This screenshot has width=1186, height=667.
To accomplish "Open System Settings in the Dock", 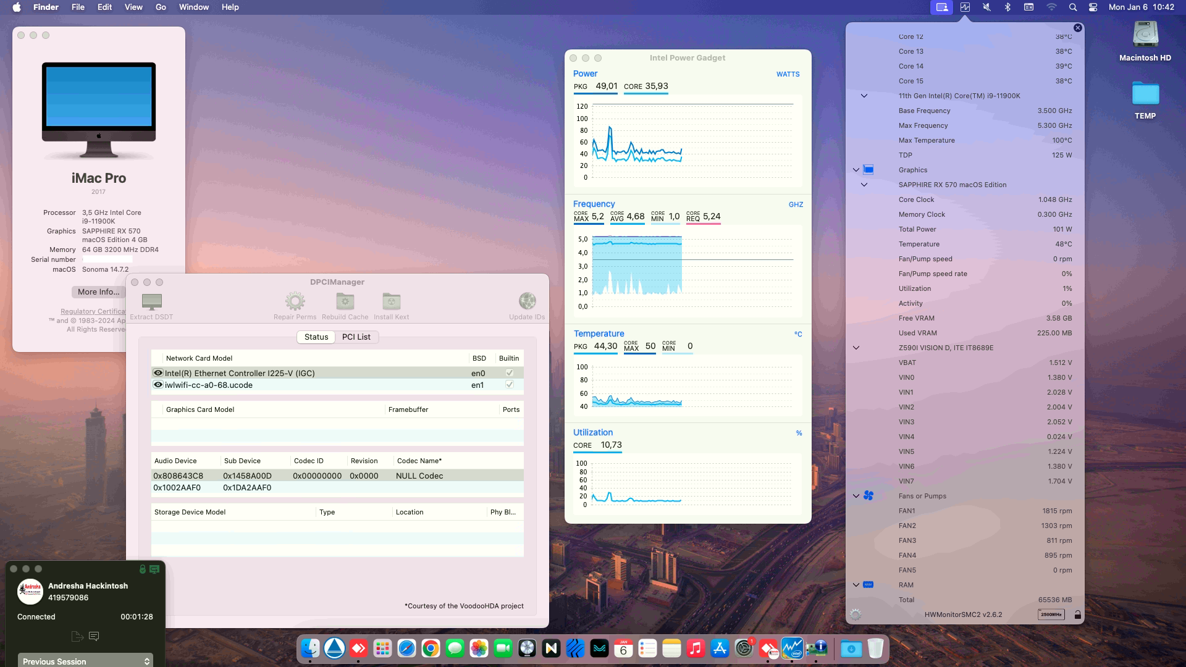I will [x=744, y=648].
